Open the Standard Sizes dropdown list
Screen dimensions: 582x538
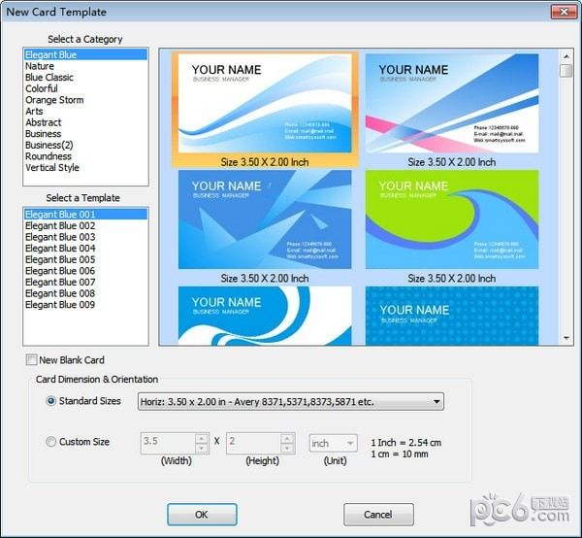[x=437, y=402]
